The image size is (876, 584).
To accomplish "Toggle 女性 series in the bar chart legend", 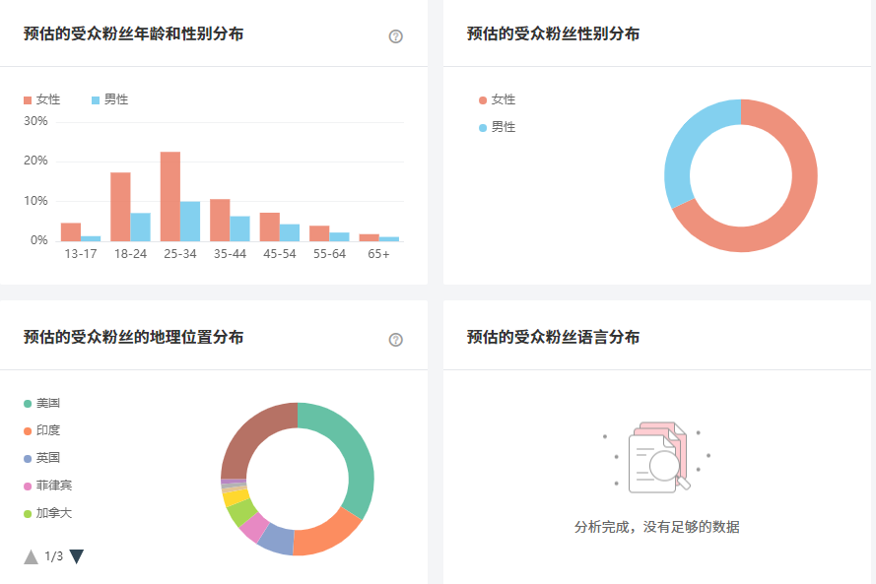I will (41, 99).
